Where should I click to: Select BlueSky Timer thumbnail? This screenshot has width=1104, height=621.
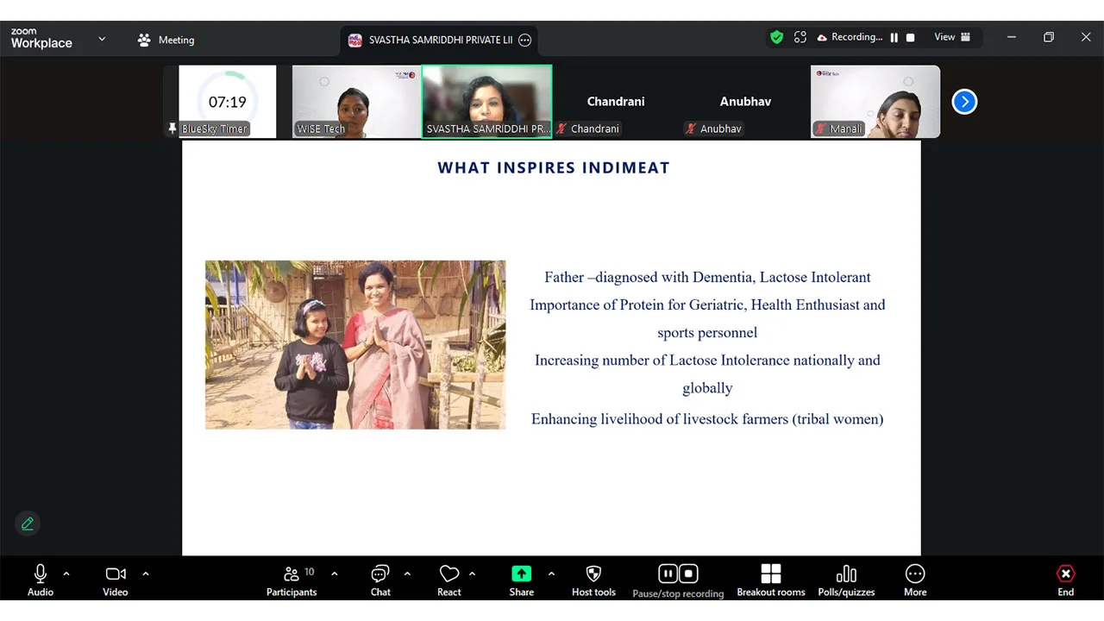(228, 102)
